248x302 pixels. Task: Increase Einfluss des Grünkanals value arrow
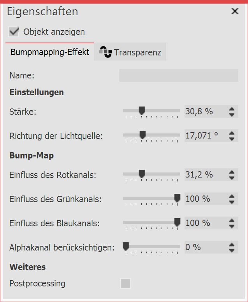232,196
